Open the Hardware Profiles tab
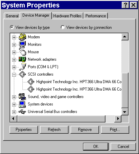 (x=67, y=16)
